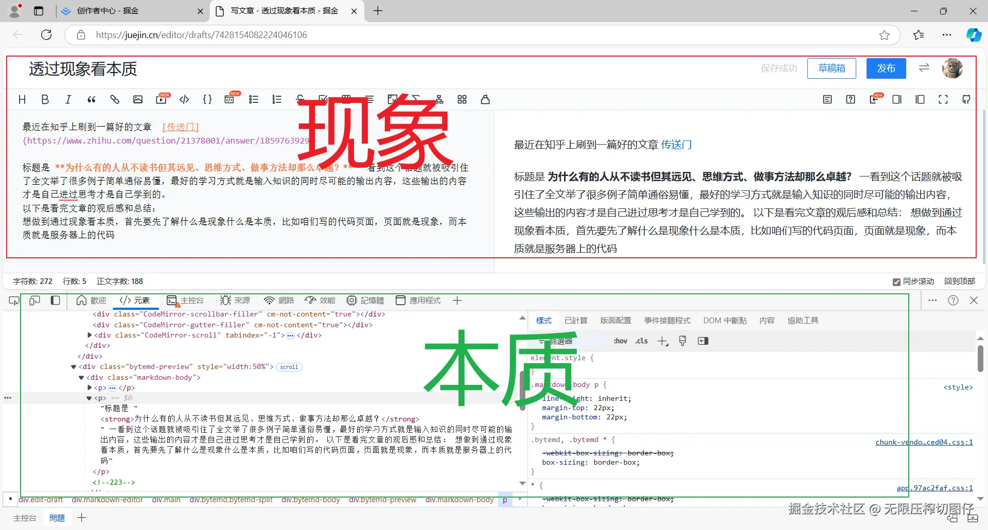Toggle the .cls class editor
The image size is (988, 530).
(x=641, y=341)
